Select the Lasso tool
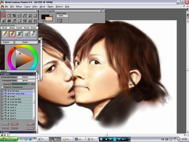The height and width of the screenshot is (142, 189). point(19,16)
